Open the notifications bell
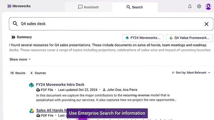 190,6
